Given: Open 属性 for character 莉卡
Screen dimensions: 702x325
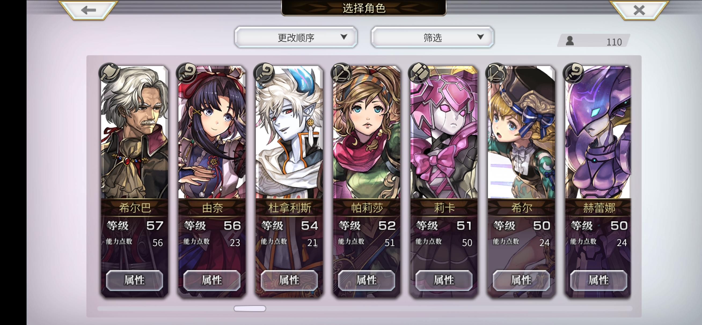Looking at the screenshot, I should click(444, 280).
